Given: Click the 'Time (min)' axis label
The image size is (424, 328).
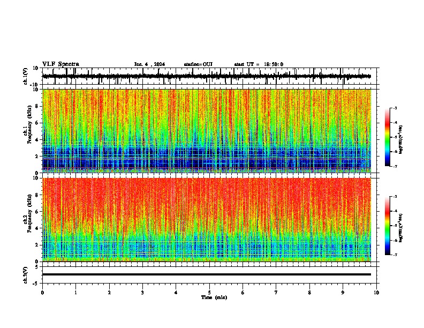Looking at the screenshot, I should pyautogui.click(x=214, y=297).
